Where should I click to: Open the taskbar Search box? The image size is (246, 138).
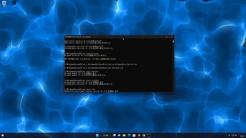tap(106, 135)
